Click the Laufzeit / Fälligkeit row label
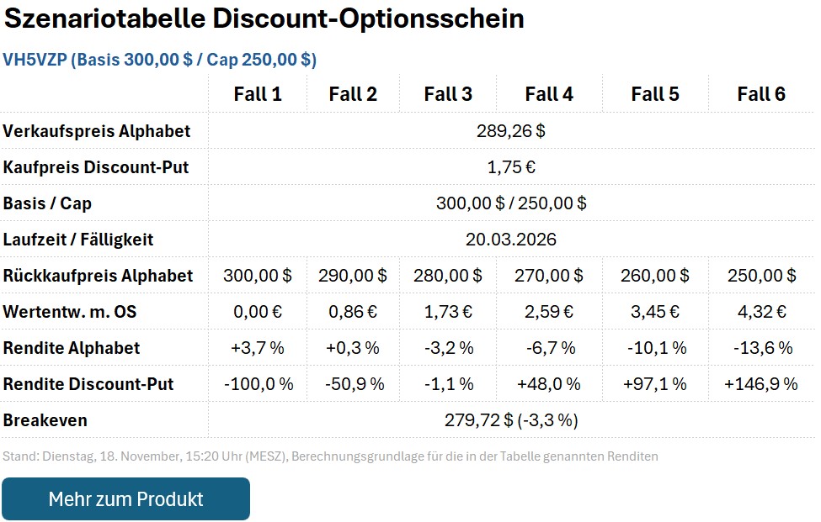This screenshot has width=821, height=522. point(77,239)
